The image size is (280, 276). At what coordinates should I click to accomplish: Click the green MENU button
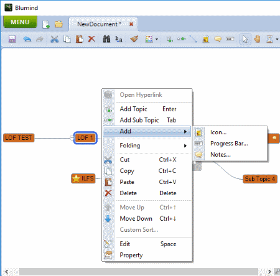click(20, 22)
